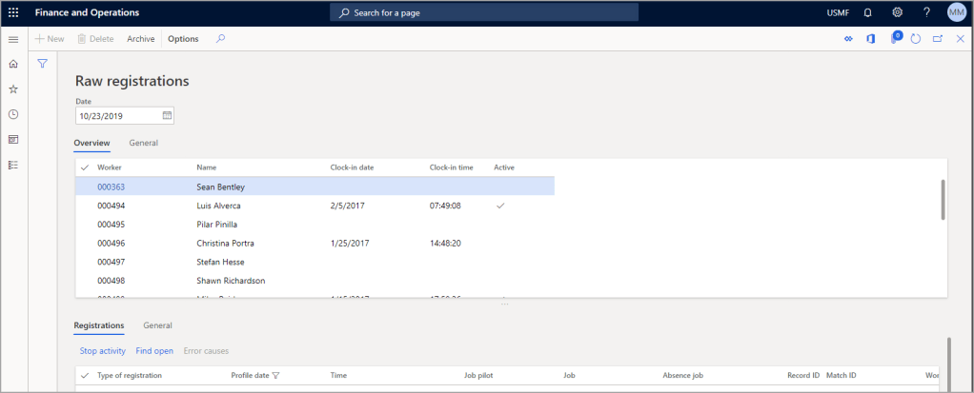The width and height of the screenshot is (974, 393).
Task: Expand the navigation pane hamburger menu
Action: [13, 39]
